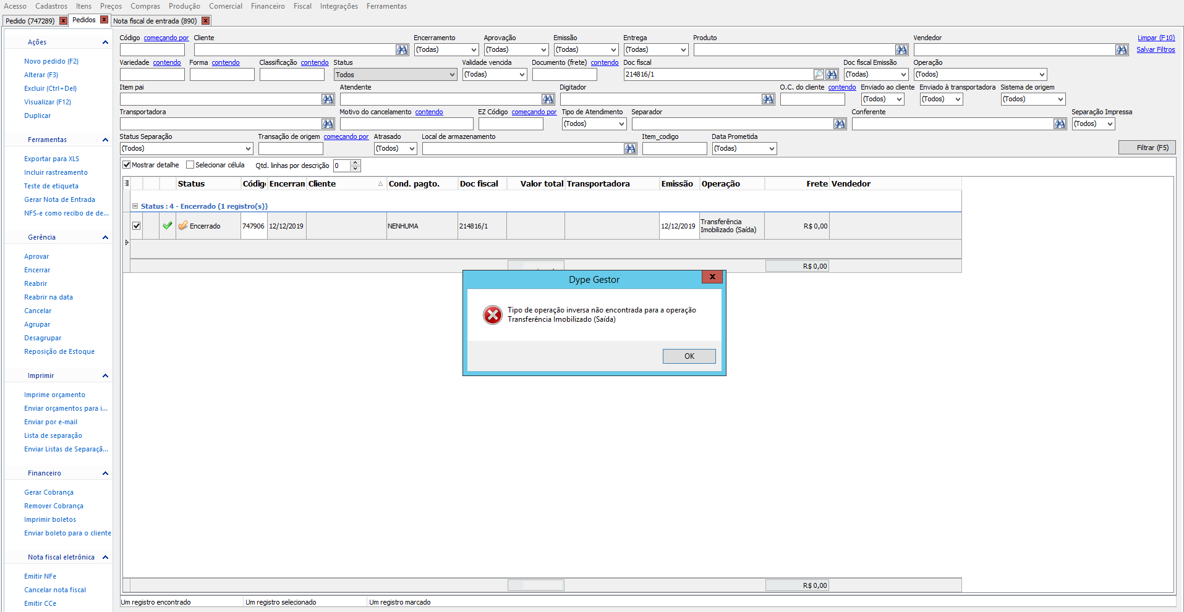Open Doc fiscal lookup binoculars icon
The image size is (1184, 612).
click(x=832, y=74)
